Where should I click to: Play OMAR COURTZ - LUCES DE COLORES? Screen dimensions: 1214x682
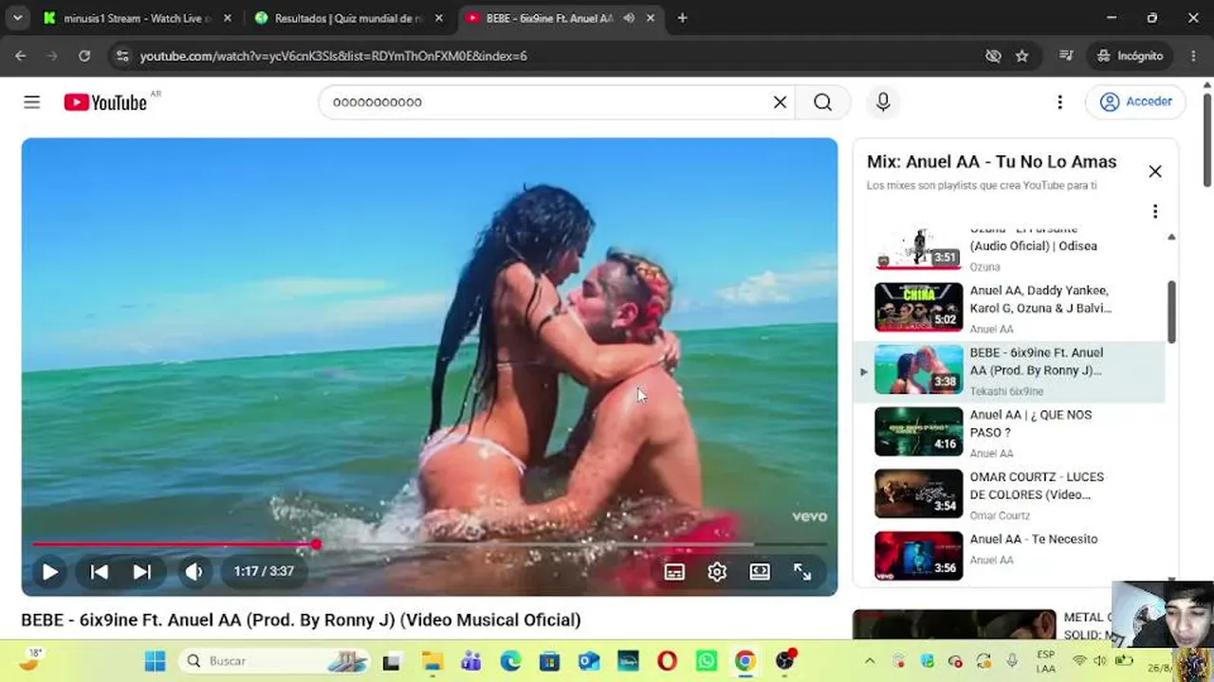click(x=1010, y=494)
